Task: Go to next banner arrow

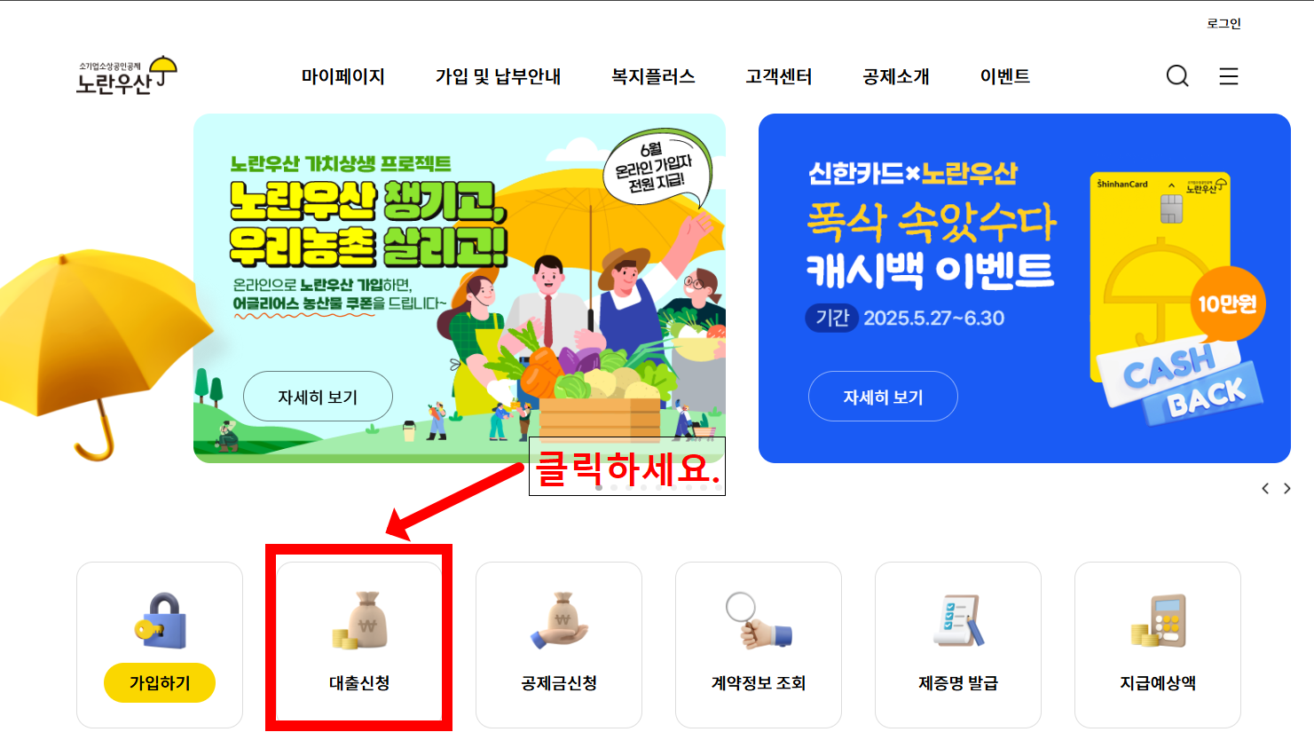Action: click(1287, 489)
